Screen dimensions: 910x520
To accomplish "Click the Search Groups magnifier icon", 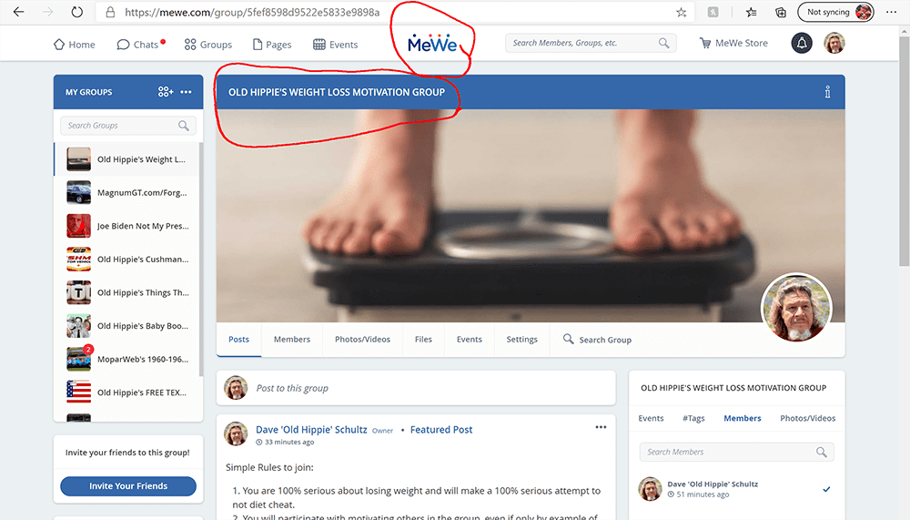I will coord(184,126).
